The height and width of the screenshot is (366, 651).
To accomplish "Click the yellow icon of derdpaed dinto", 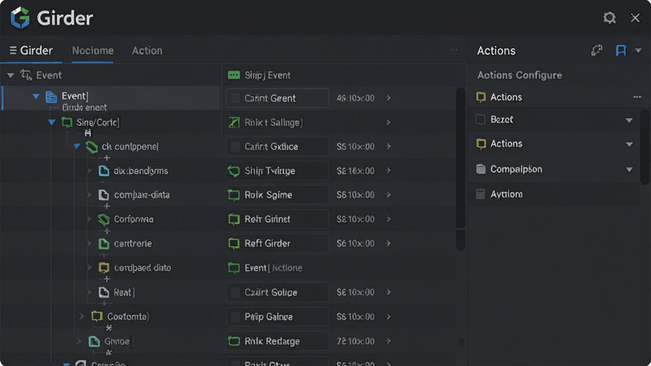I will pos(104,268).
